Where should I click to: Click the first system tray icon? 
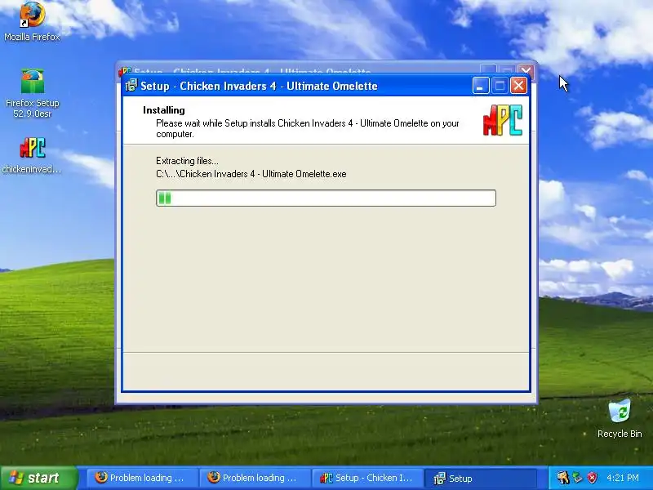coord(562,478)
